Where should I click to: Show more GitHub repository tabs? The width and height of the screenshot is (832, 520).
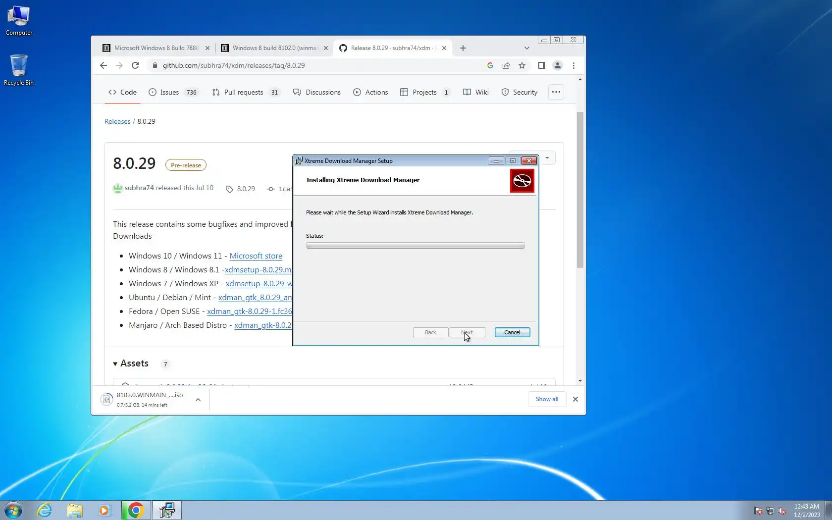click(556, 92)
